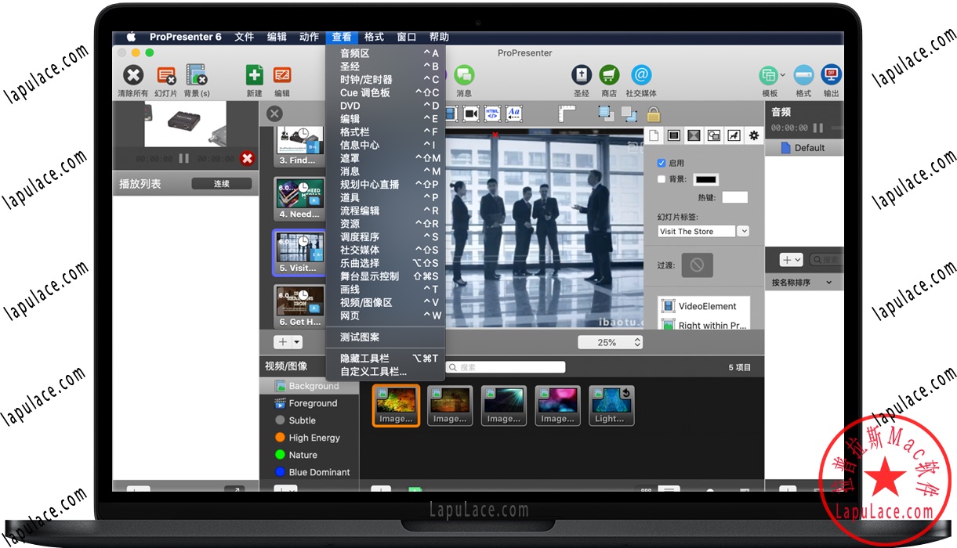Open the slide label Visit The Store dropdown
The image size is (957, 548).
coord(743,232)
